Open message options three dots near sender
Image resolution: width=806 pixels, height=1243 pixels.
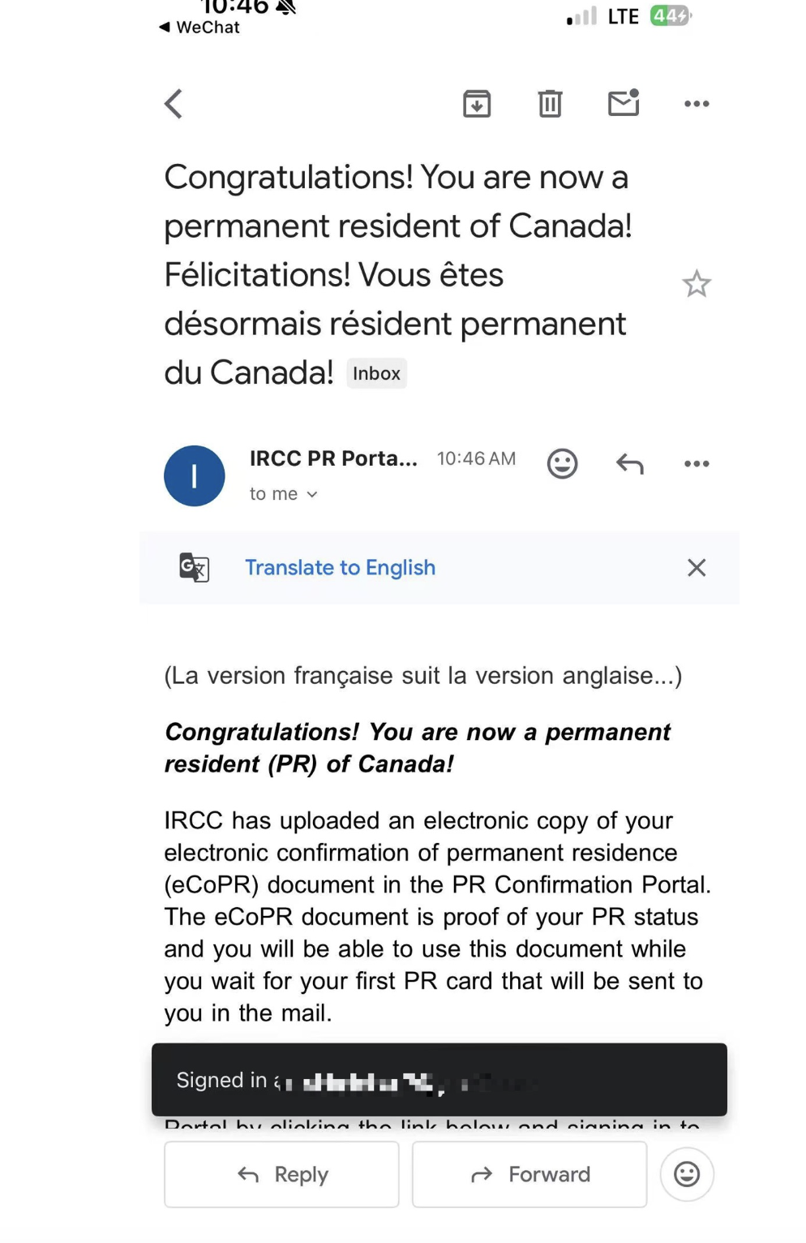[697, 464]
